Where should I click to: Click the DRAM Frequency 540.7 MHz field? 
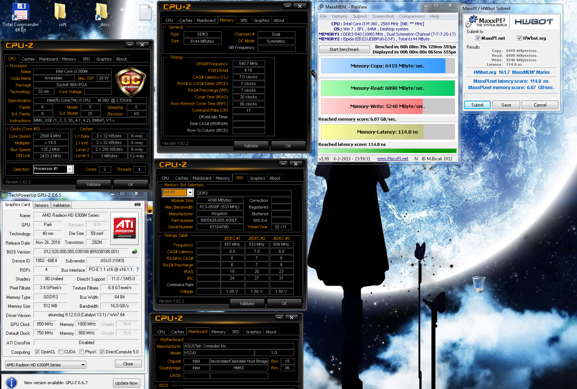click(249, 64)
